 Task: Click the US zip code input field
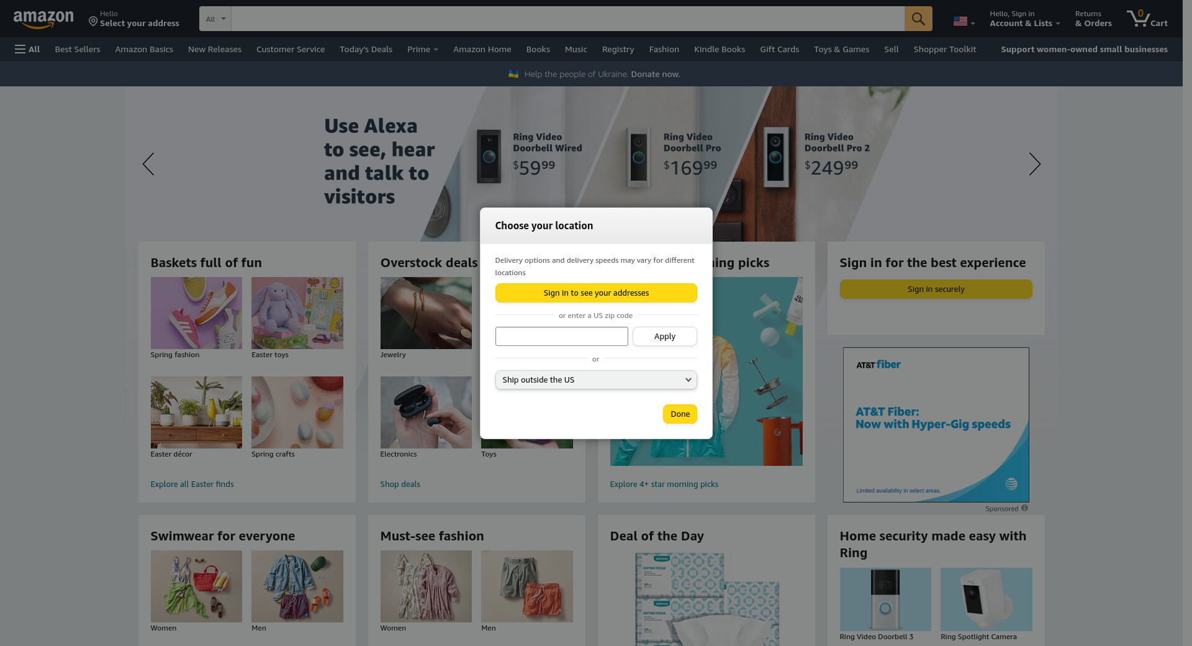click(561, 337)
